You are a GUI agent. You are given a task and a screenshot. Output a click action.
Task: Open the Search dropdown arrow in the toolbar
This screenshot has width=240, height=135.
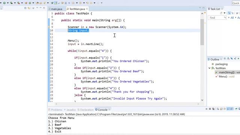[x=48, y=3]
